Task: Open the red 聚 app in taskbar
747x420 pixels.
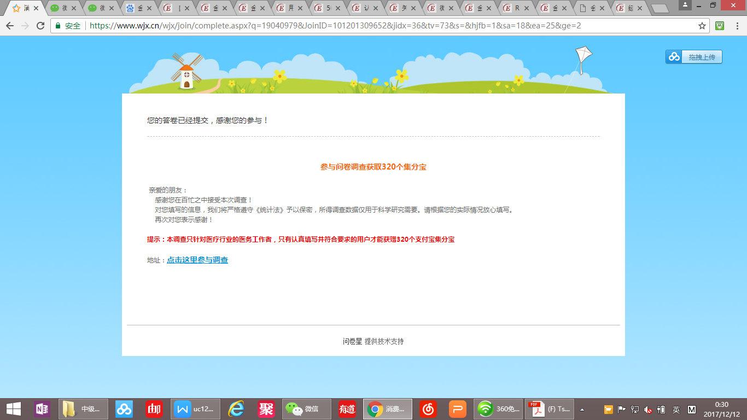Action: click(x=266, y=409)
